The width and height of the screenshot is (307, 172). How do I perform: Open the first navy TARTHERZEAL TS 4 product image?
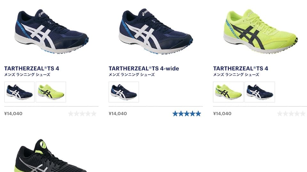point(51,31)
